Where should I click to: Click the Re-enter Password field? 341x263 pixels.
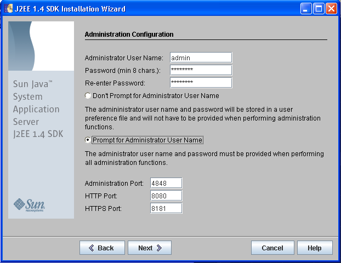[201, 83]
